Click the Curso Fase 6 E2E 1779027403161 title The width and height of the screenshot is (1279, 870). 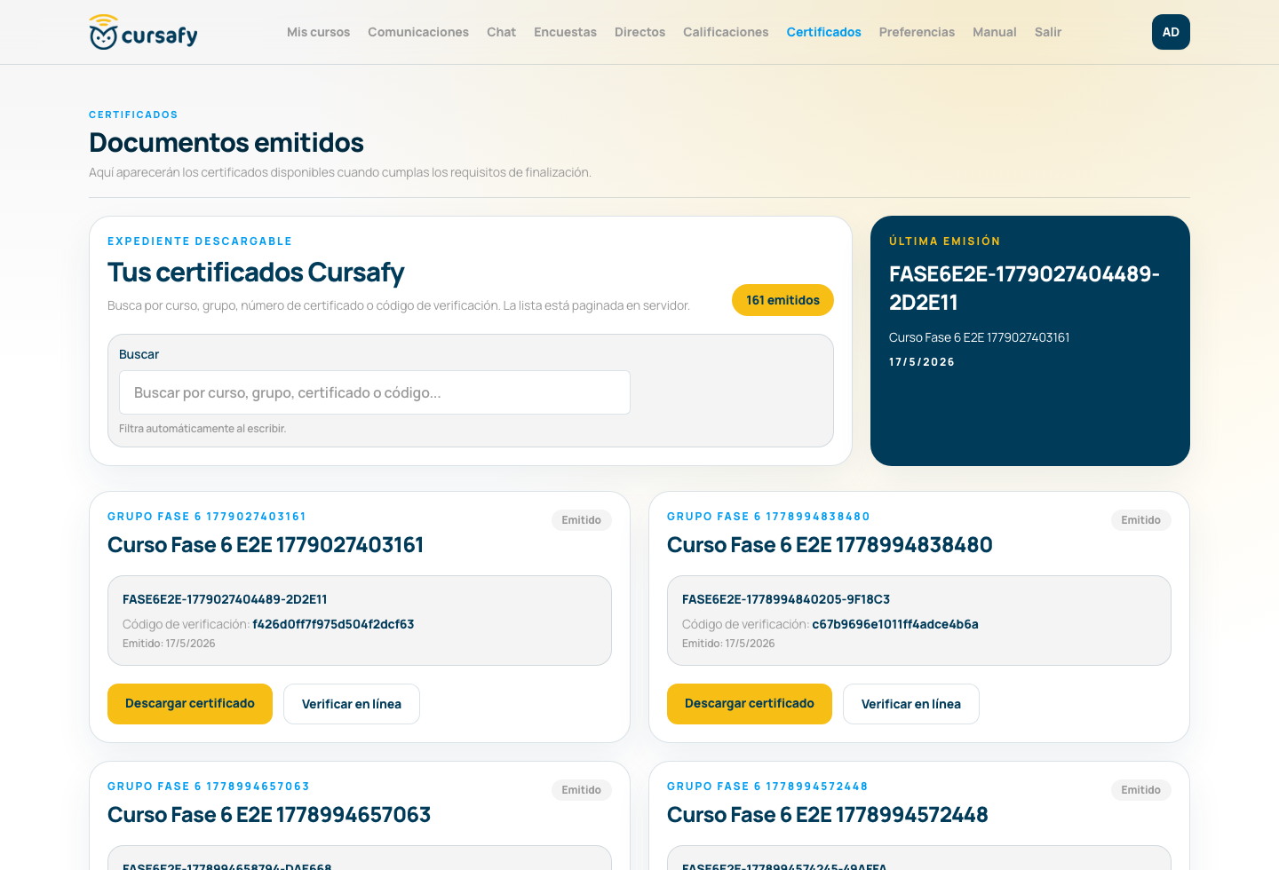266,545
